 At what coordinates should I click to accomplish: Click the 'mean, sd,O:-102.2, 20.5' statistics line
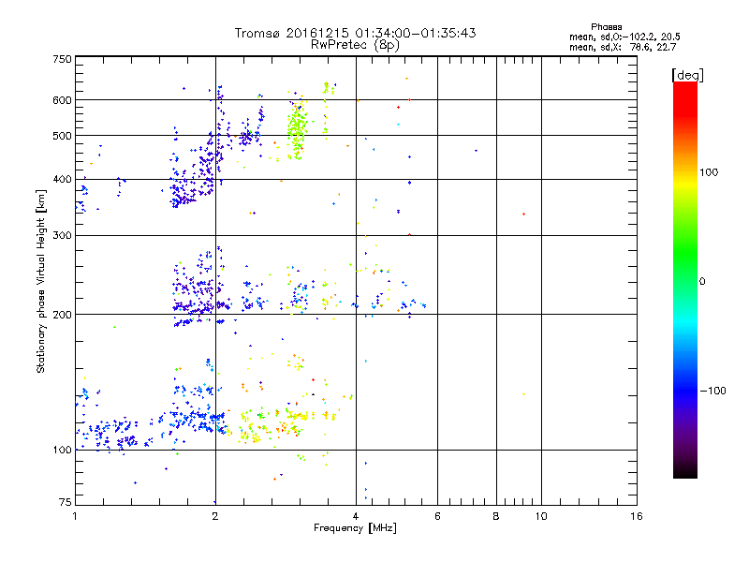pyautogui.click(x=624, y=37)
